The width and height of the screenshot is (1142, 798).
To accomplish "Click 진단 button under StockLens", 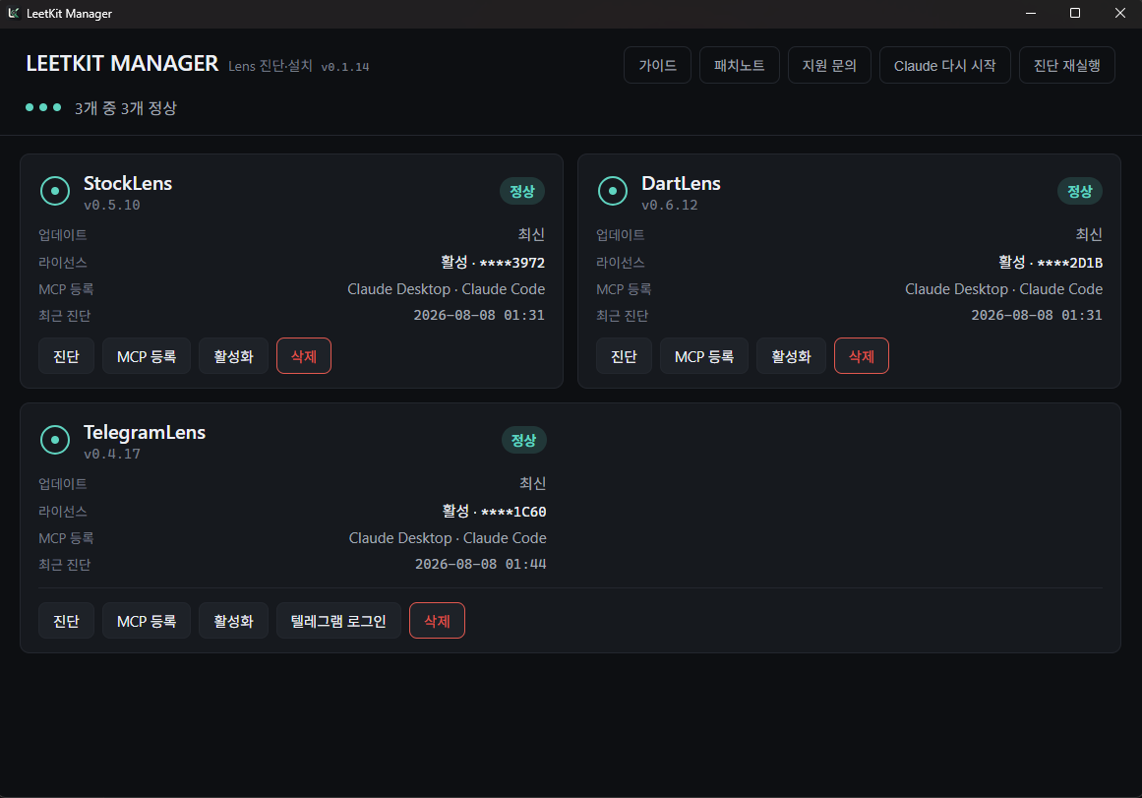I will 66,356.
